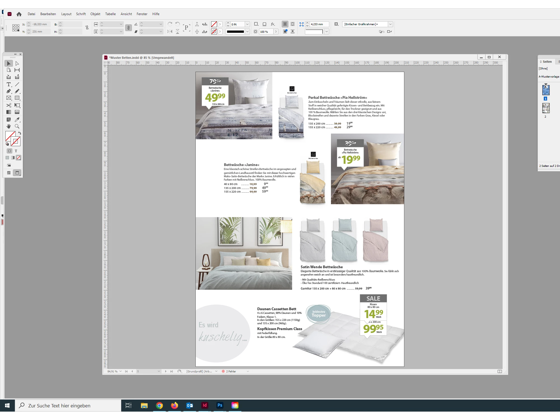Open the zoom level dropdown in status bar
Image resolution: width=560 pixels, height=420 pixels.
tap(121, 371)
